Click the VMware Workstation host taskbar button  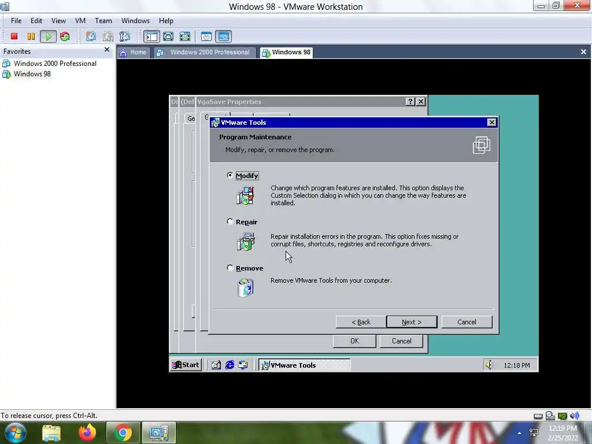158,432
